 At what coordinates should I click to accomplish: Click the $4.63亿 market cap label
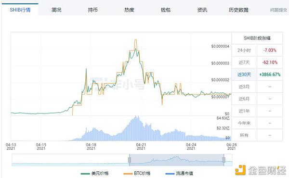223,118
